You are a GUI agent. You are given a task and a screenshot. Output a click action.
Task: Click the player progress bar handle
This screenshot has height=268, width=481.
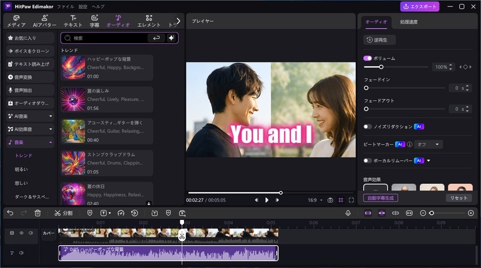tap(281, 193)
